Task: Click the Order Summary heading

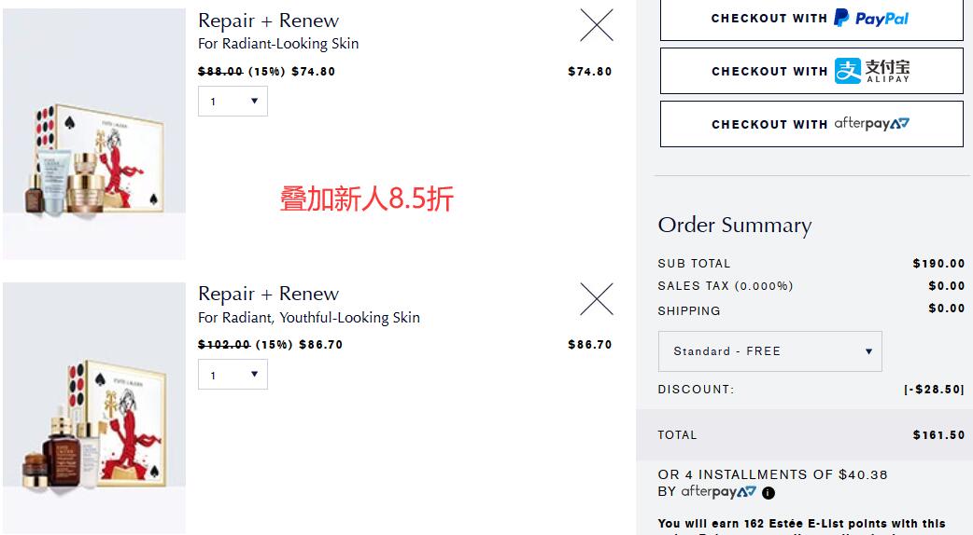Action: 735,226
